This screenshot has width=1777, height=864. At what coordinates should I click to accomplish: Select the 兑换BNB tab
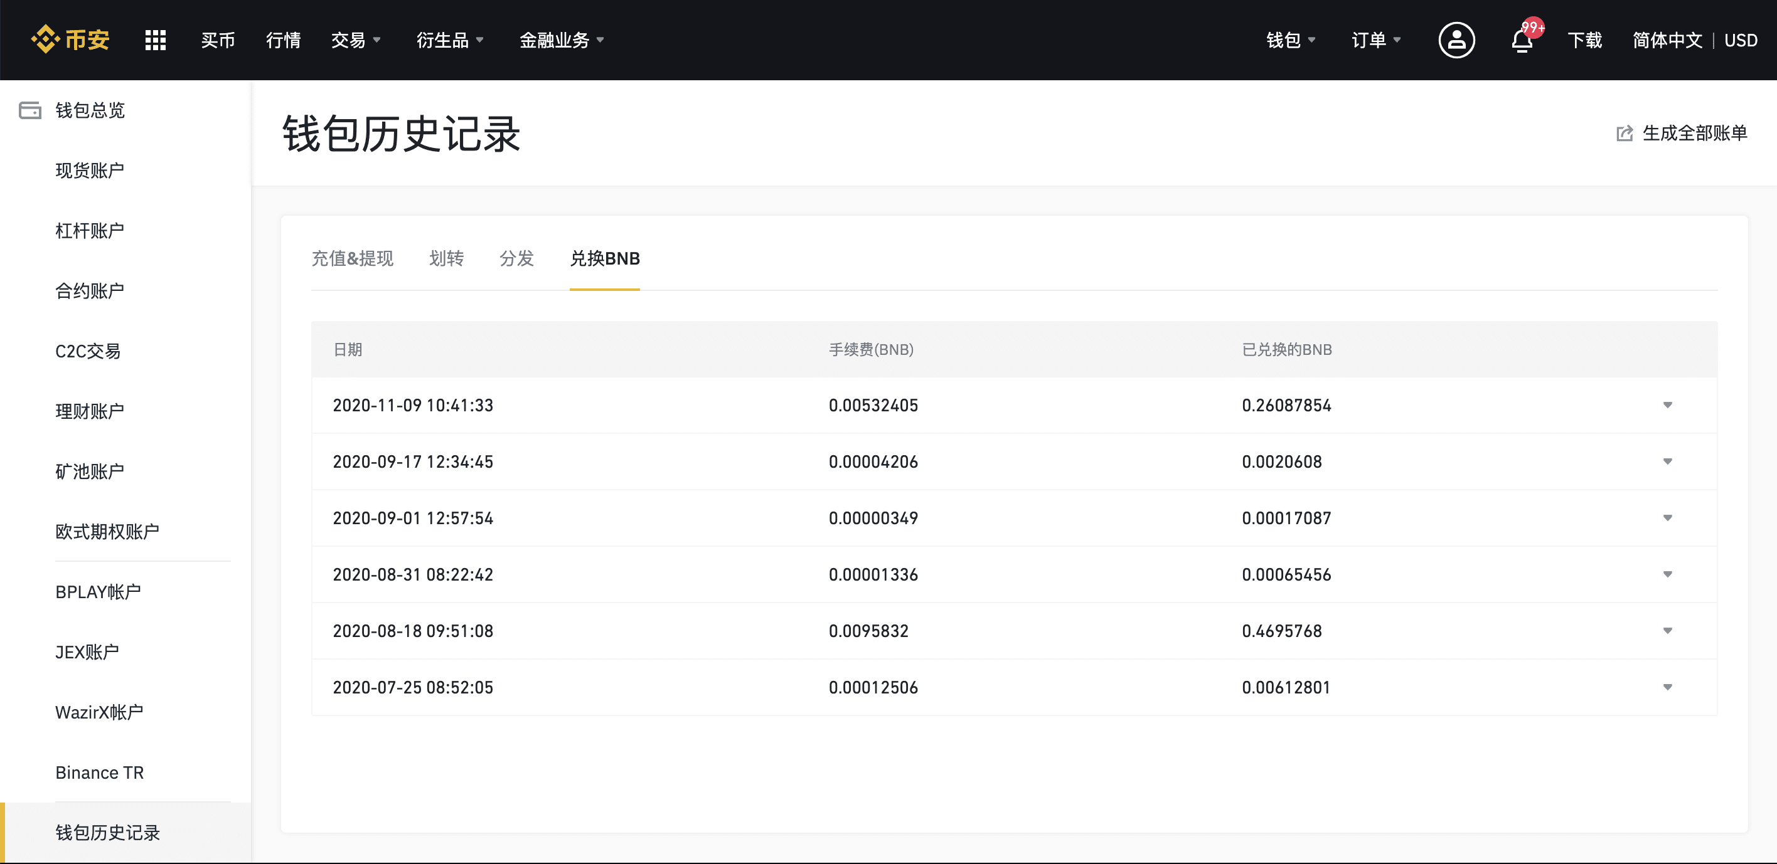point(605,258)
